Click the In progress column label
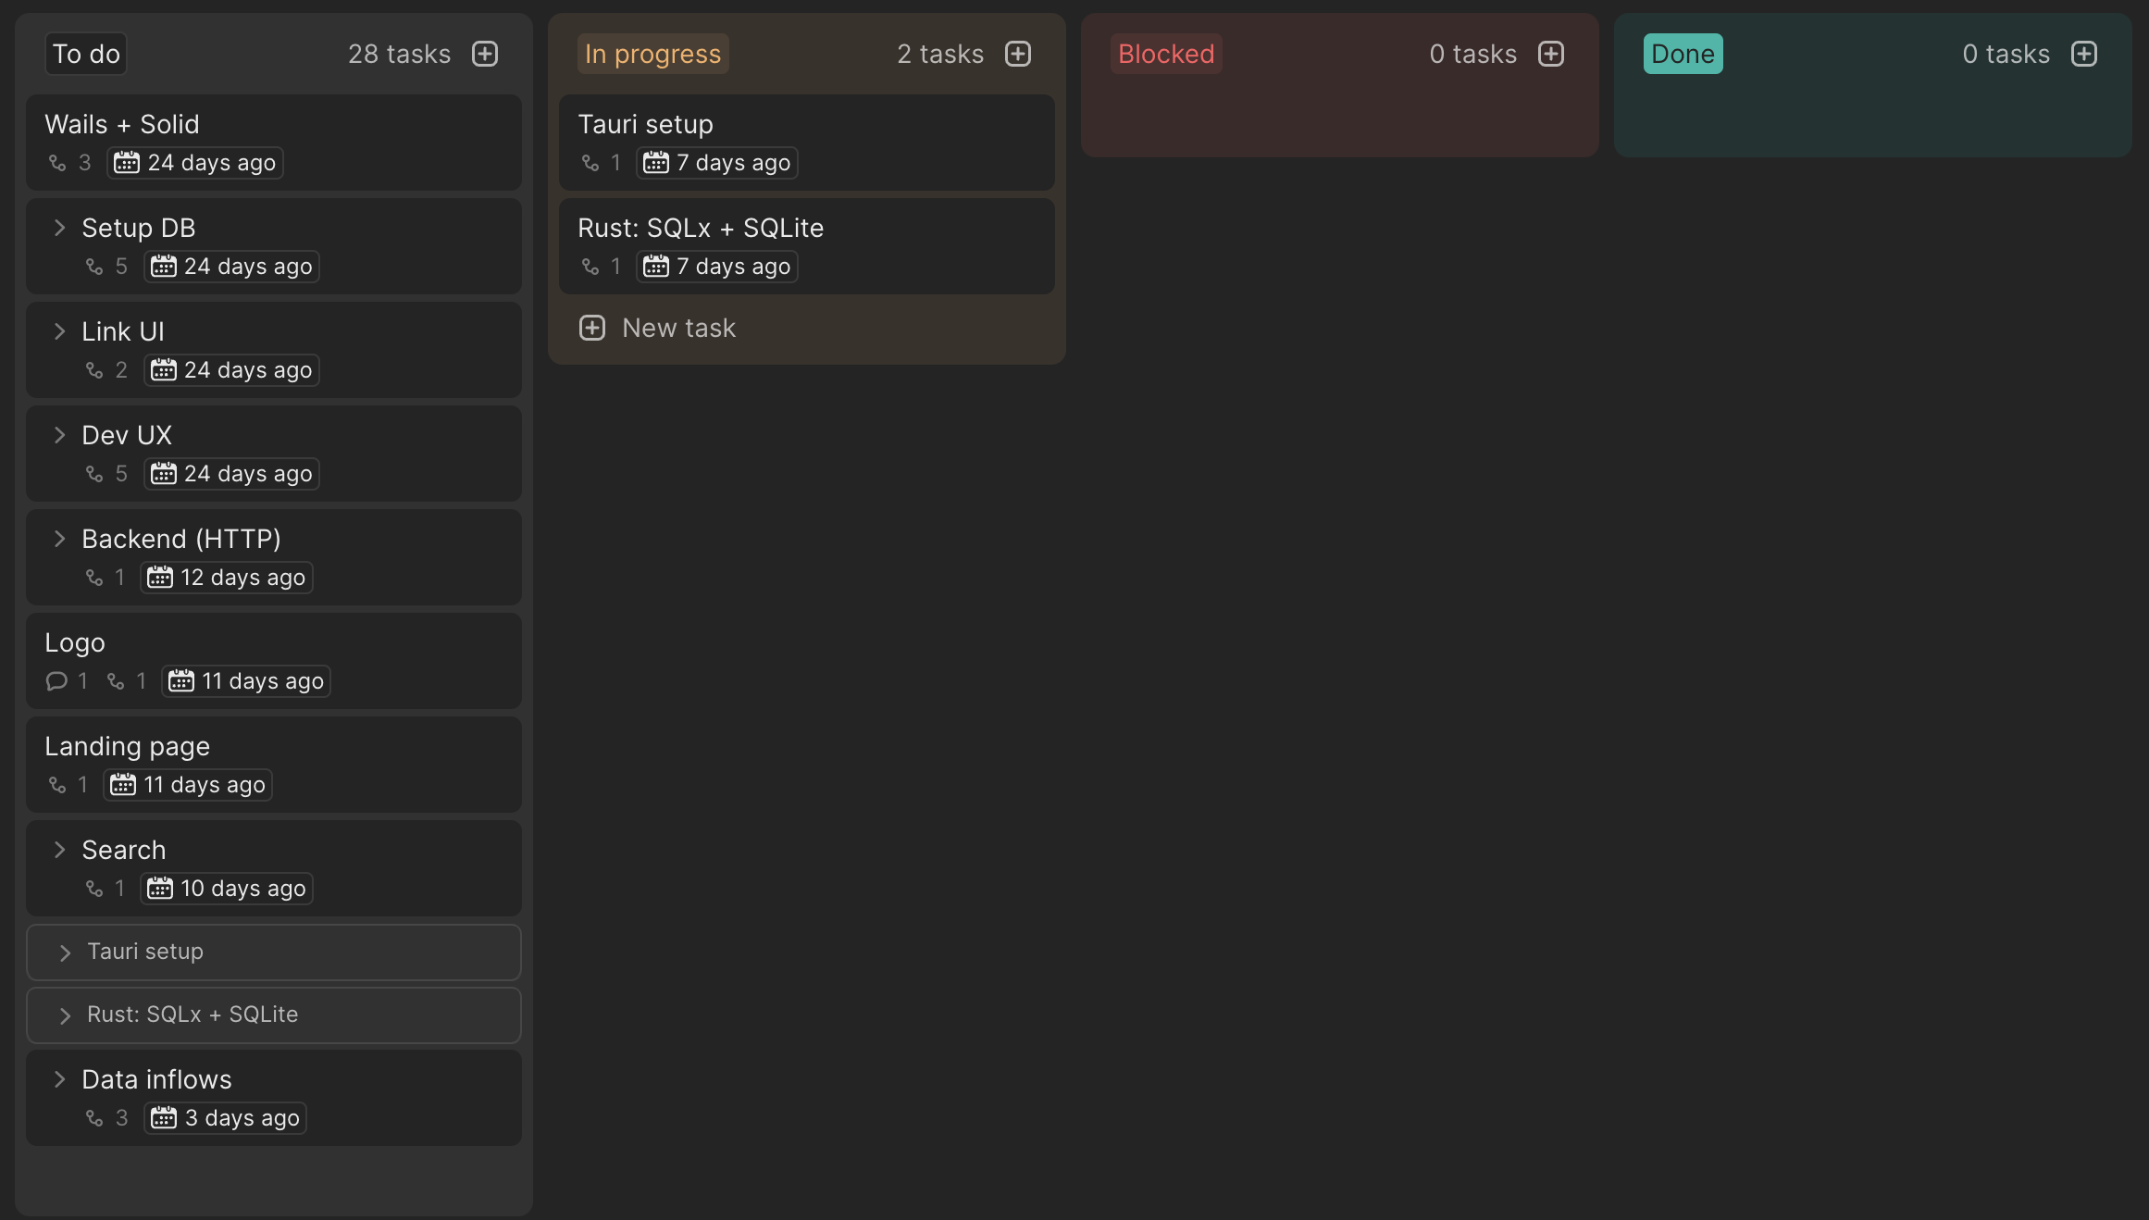This screenshot has width=2149, height=1220. point(652,54)
